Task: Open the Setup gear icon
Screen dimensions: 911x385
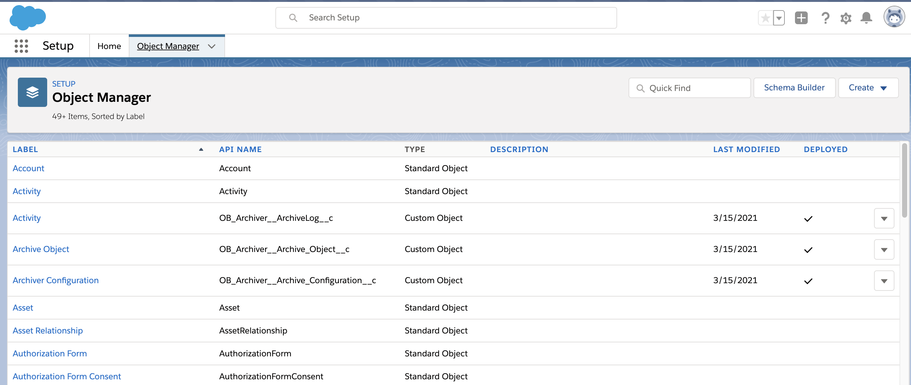Action: coord(846,17)
